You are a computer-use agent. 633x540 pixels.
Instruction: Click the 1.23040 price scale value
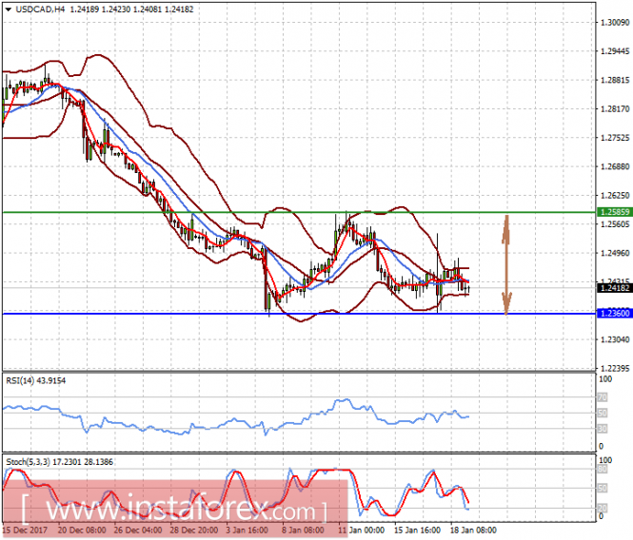click(x=615, y=339)
